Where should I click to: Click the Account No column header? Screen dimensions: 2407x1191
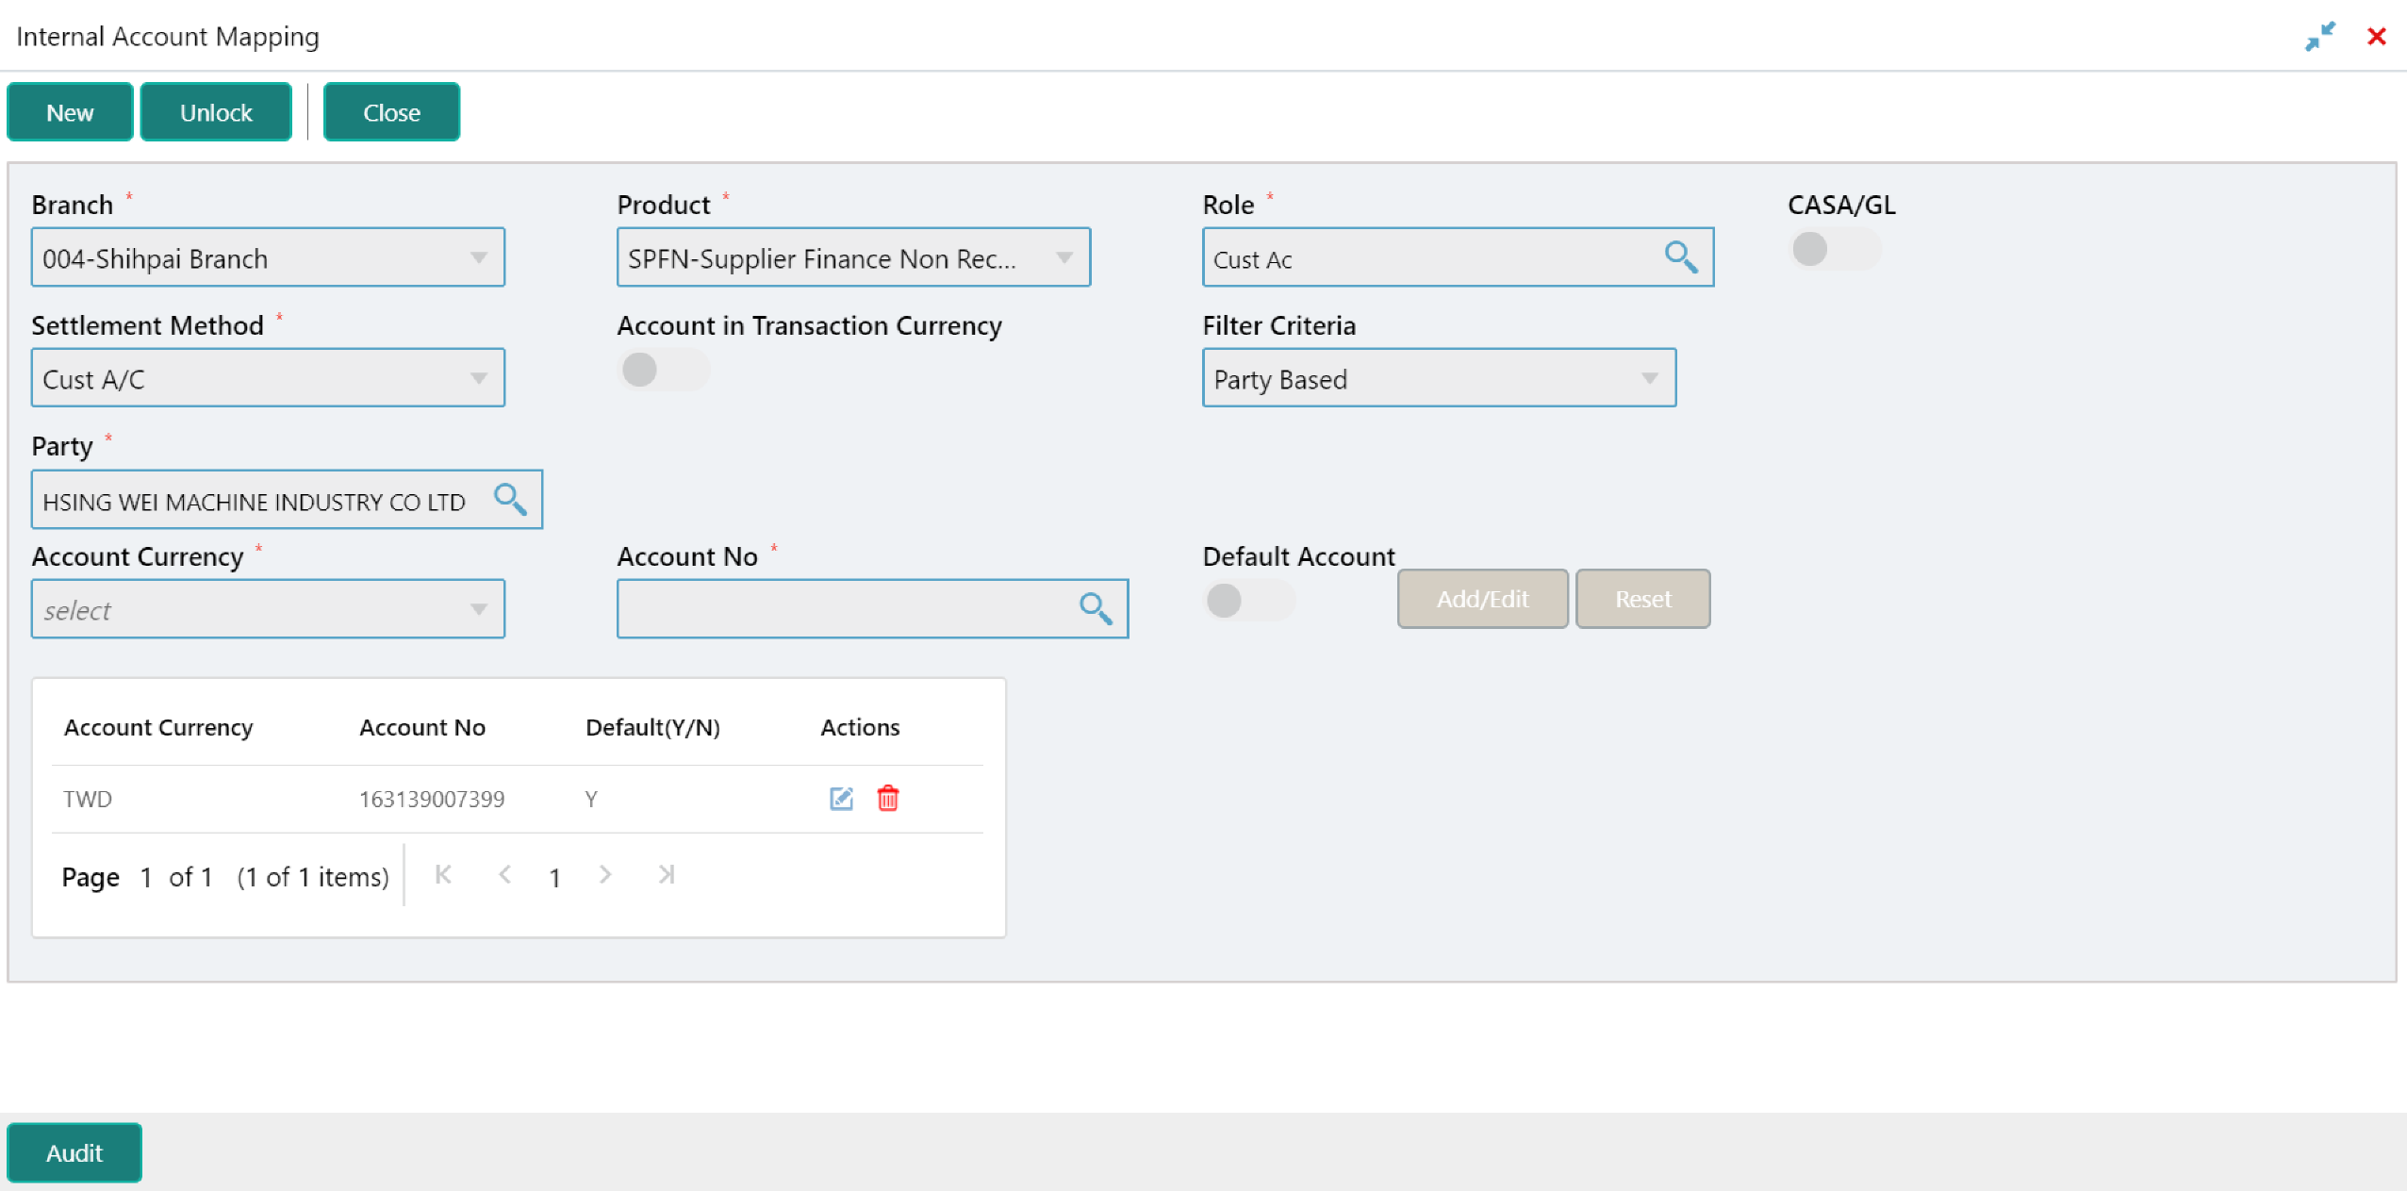(422, 728)
